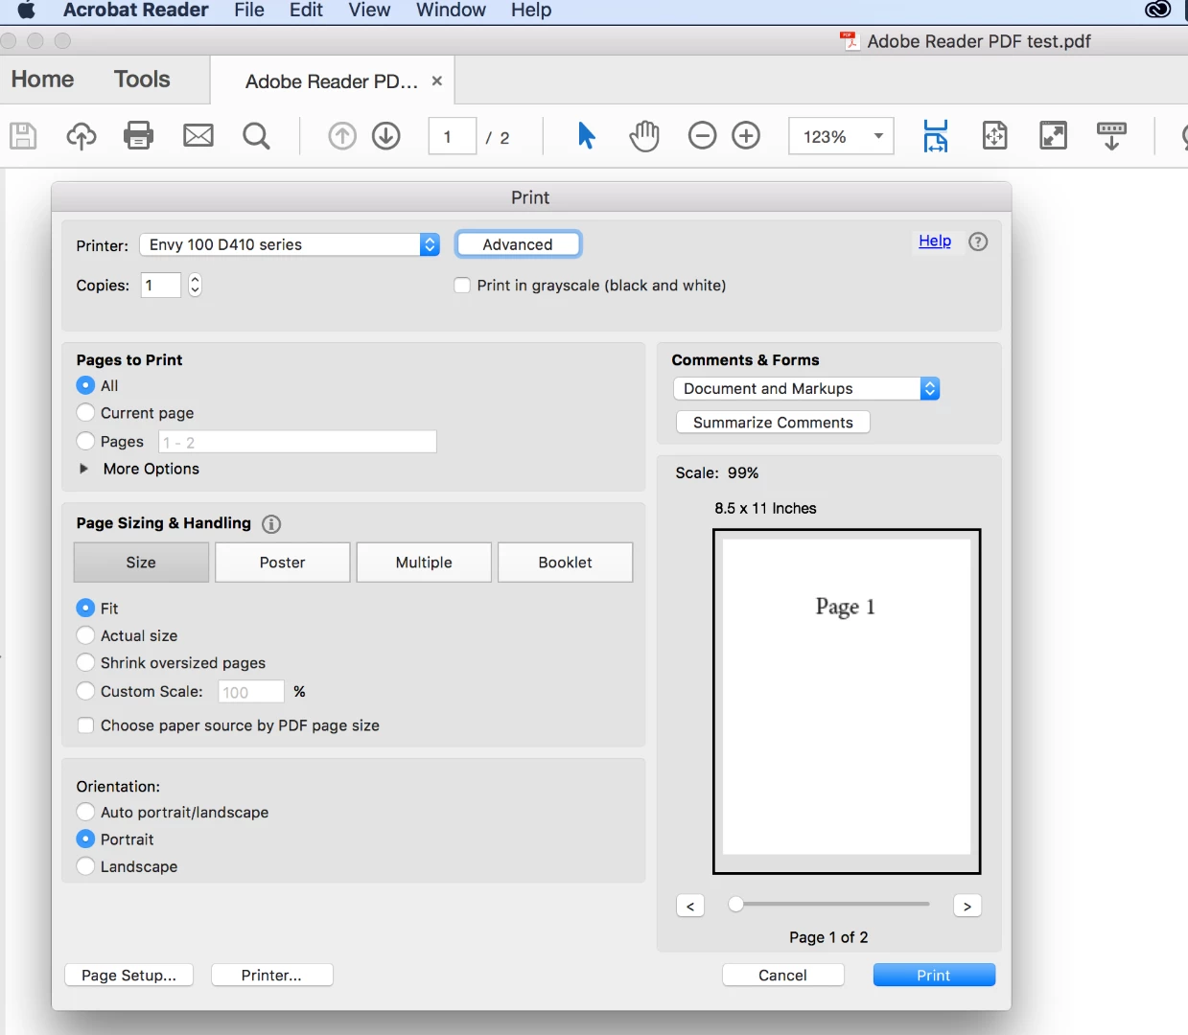Image resolution: width=1188 pixels, height=1035 pixels.
Task: Click the Advanced button
Action: [x=518, y=244]
